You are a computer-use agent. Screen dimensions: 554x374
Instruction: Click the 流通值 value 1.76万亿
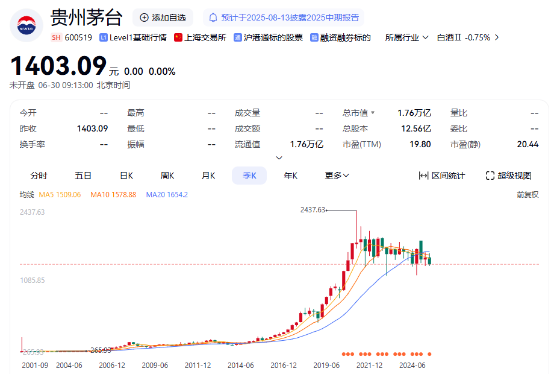pos(307,144)
